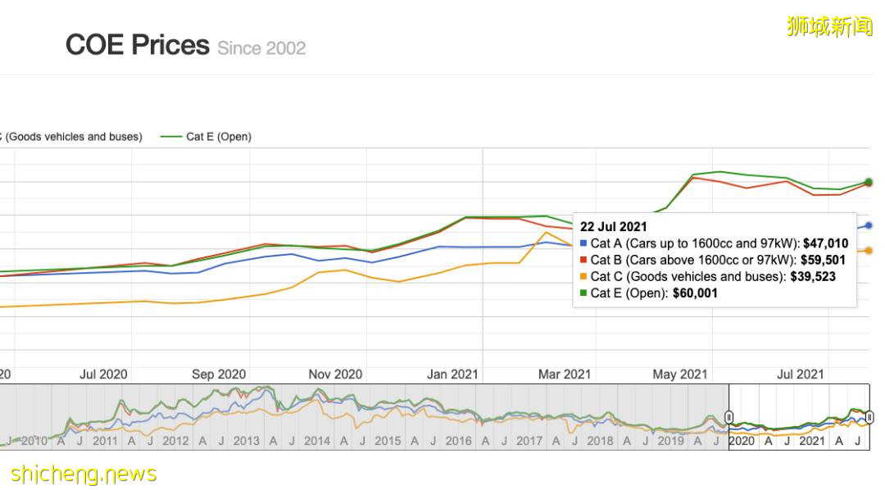Click the green Cat E endpoint marker
Screen dimensions: 885x490
(869, 182)
